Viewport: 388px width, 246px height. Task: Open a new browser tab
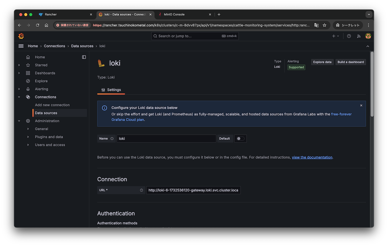[x=219, y=14]
